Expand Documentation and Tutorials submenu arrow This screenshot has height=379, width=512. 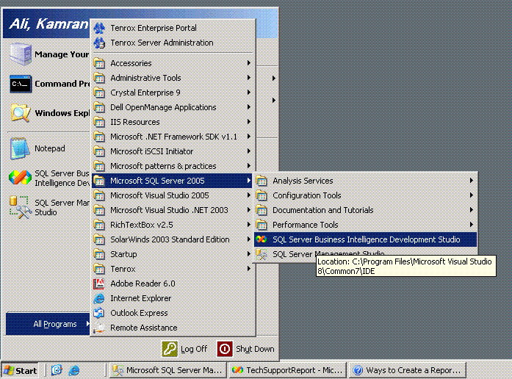[x=472, y=209]
